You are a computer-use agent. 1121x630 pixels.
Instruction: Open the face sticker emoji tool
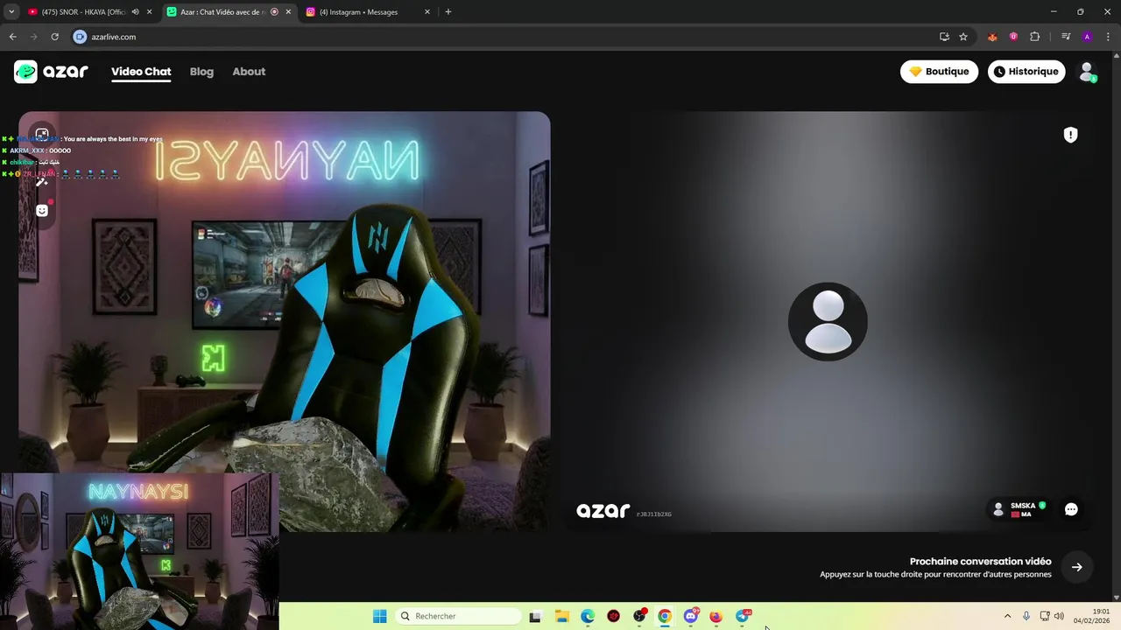(41, 211)
